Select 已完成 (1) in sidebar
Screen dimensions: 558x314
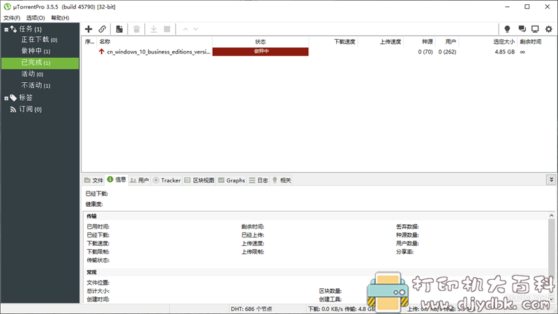pyautogui.click(x=40, y=63)
